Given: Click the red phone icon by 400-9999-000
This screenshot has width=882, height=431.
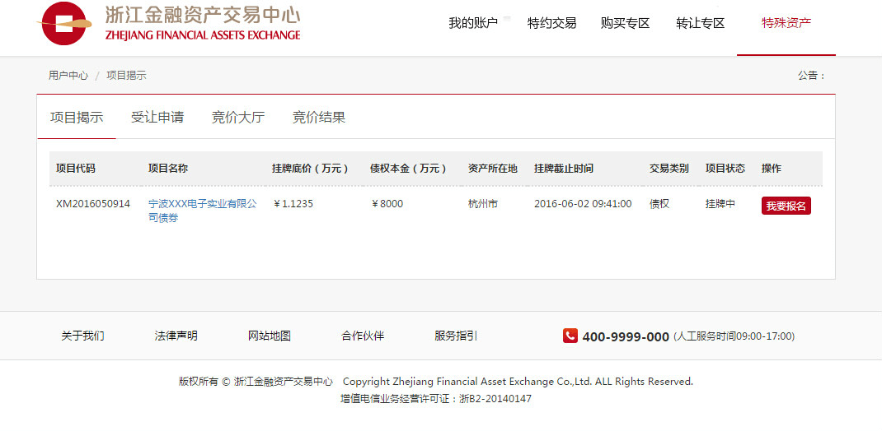Looking at the screenshot, I should (570, 336).
